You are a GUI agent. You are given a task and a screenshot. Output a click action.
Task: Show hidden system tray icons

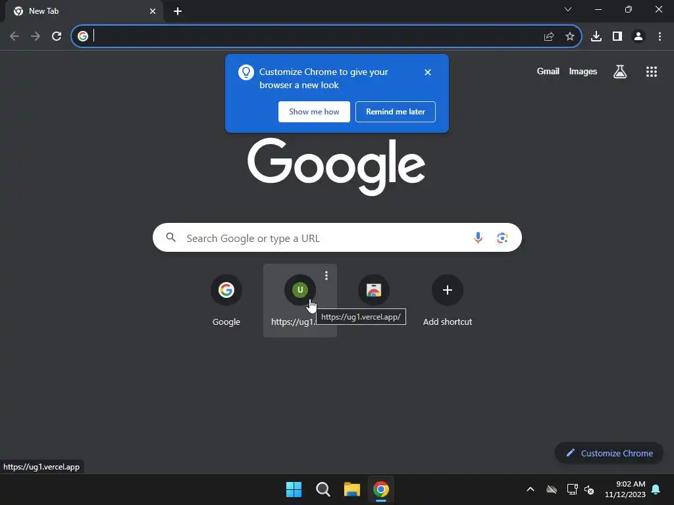click(x=531, y=489)
